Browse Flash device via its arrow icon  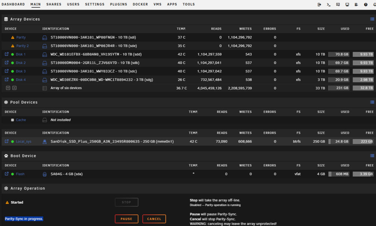click(7, 174)
